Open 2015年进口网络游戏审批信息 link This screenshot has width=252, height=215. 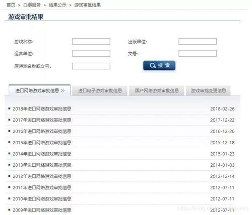pos(42,143)
